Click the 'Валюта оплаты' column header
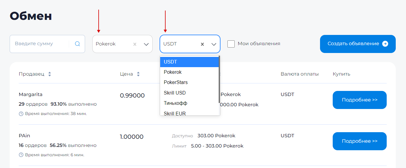406x168 pixels. coord(300,74)
